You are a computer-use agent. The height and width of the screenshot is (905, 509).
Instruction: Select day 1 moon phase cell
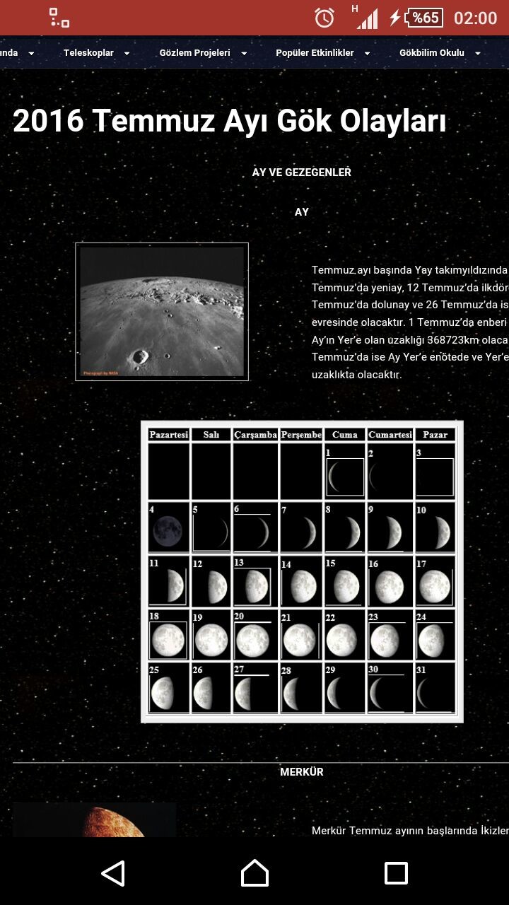pos(345,472)
